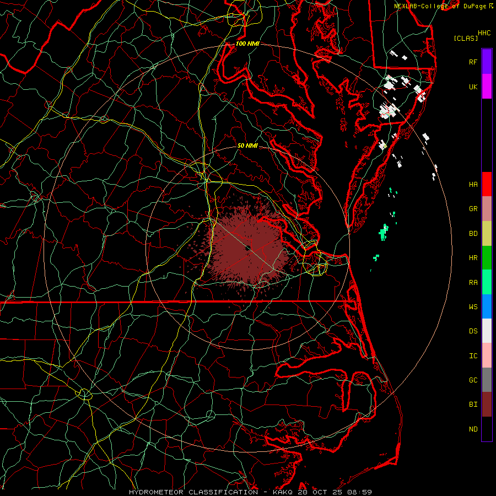496x496 pixels.
Task: Click the UK legend label
Action: coord(473,87)
